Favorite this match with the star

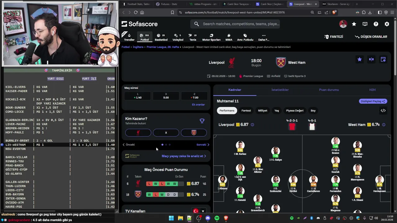coord(359,59)
